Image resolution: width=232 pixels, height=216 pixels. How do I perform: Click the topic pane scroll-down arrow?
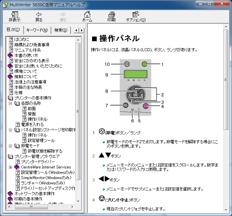(226, 210)
